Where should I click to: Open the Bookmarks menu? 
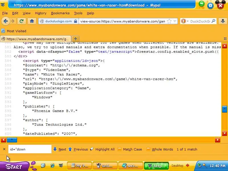[x=60, y=13]
